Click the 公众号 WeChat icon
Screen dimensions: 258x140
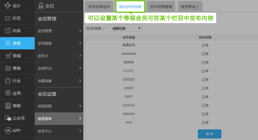tap(8, 118)
